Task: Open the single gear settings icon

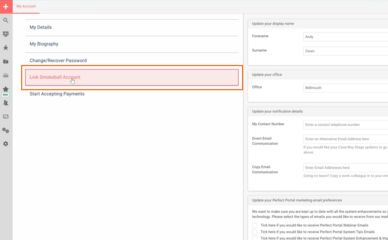Action: click(x=6, y=144)
